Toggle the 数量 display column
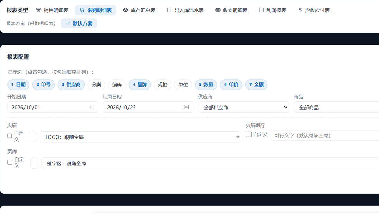The image size is (379, 214). tap(206, 84)
